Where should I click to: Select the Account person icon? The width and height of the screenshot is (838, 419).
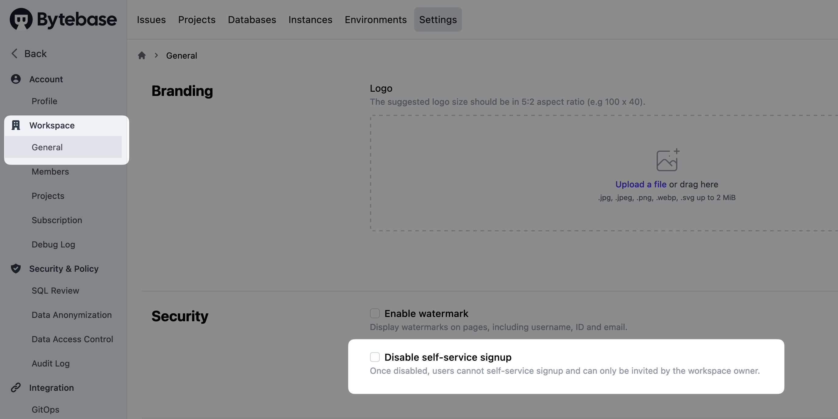(x=16, y=79)
